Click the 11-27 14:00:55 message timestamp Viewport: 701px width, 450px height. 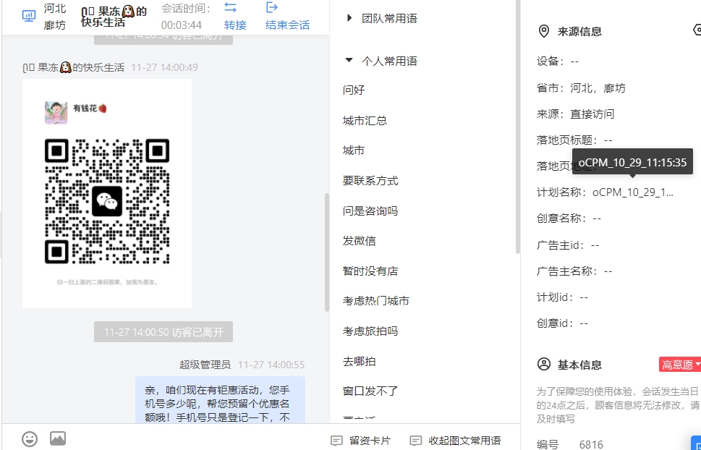pos(271,365)
